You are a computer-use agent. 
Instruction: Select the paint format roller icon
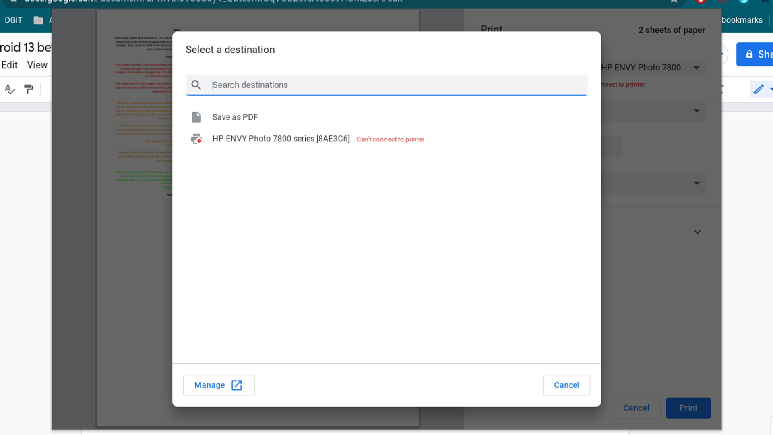[x=29, y=89]
